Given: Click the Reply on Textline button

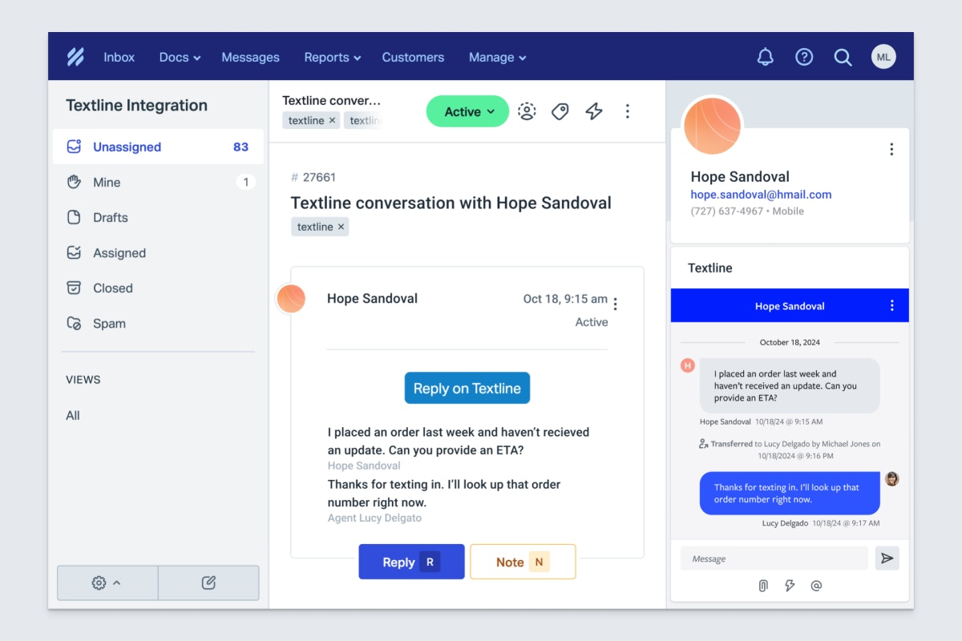Looking at the screenshot, I should tap(467, 388).
